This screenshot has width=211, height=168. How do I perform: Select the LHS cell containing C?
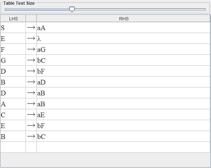coord(13,115)
